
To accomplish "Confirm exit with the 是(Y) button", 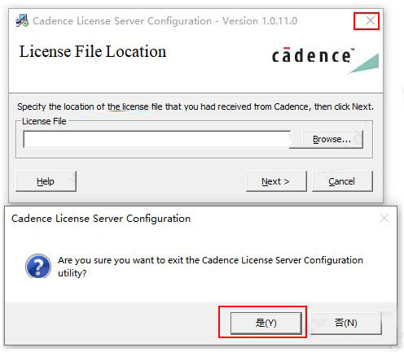I will [x=266, y=323].
